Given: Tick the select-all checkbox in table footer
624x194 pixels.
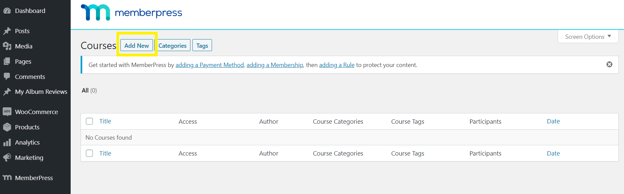Looking at the screenshot, I should coord(89,153).
